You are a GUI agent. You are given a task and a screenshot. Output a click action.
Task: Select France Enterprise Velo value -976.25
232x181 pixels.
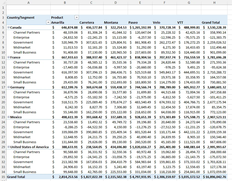pyautogui.click(x=164, y=67)
